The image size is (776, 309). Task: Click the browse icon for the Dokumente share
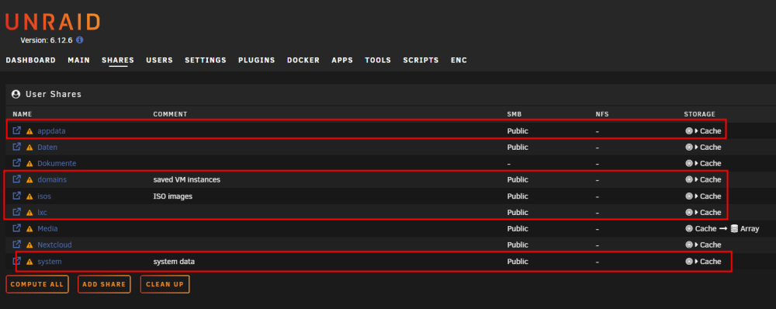tap(17, 163)
